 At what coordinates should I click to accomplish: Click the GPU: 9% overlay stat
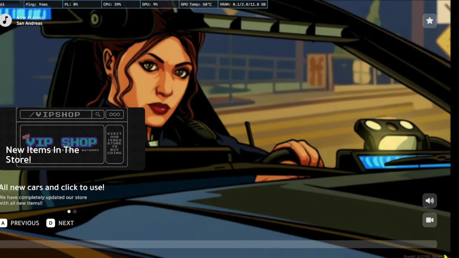coord(159,4)
